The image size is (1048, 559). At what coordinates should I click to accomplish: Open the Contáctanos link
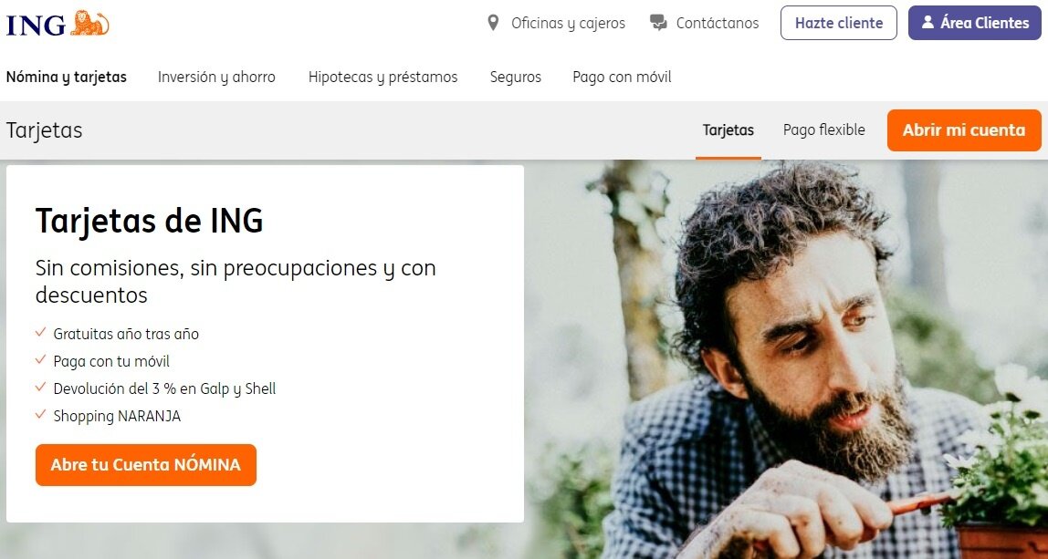pos(718,24)
